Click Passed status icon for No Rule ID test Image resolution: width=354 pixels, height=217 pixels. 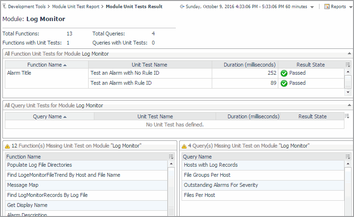coord(284,73)
